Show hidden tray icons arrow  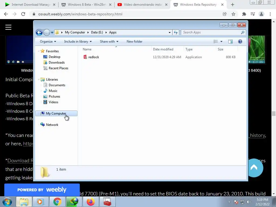229,202
